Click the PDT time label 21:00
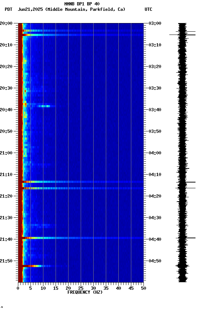 coord(6,153)
